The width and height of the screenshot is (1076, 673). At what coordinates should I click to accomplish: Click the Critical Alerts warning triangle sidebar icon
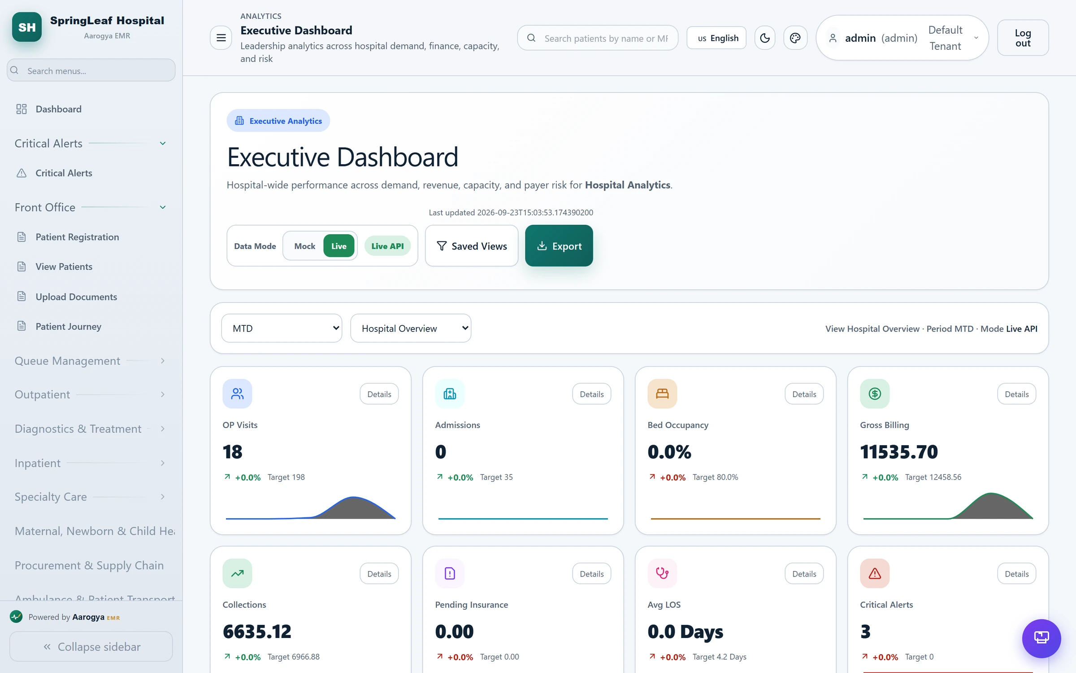22,173
